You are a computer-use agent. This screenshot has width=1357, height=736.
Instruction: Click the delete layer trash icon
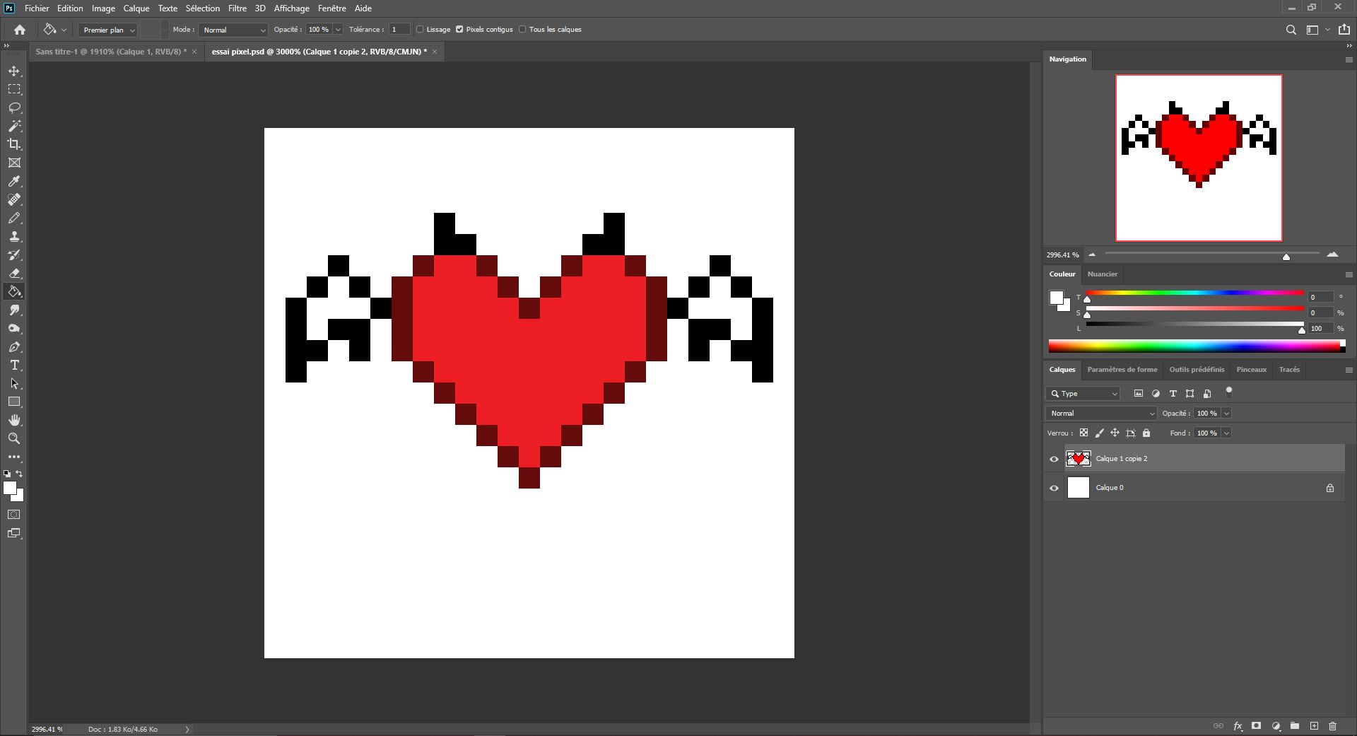tap(1332, 726)
